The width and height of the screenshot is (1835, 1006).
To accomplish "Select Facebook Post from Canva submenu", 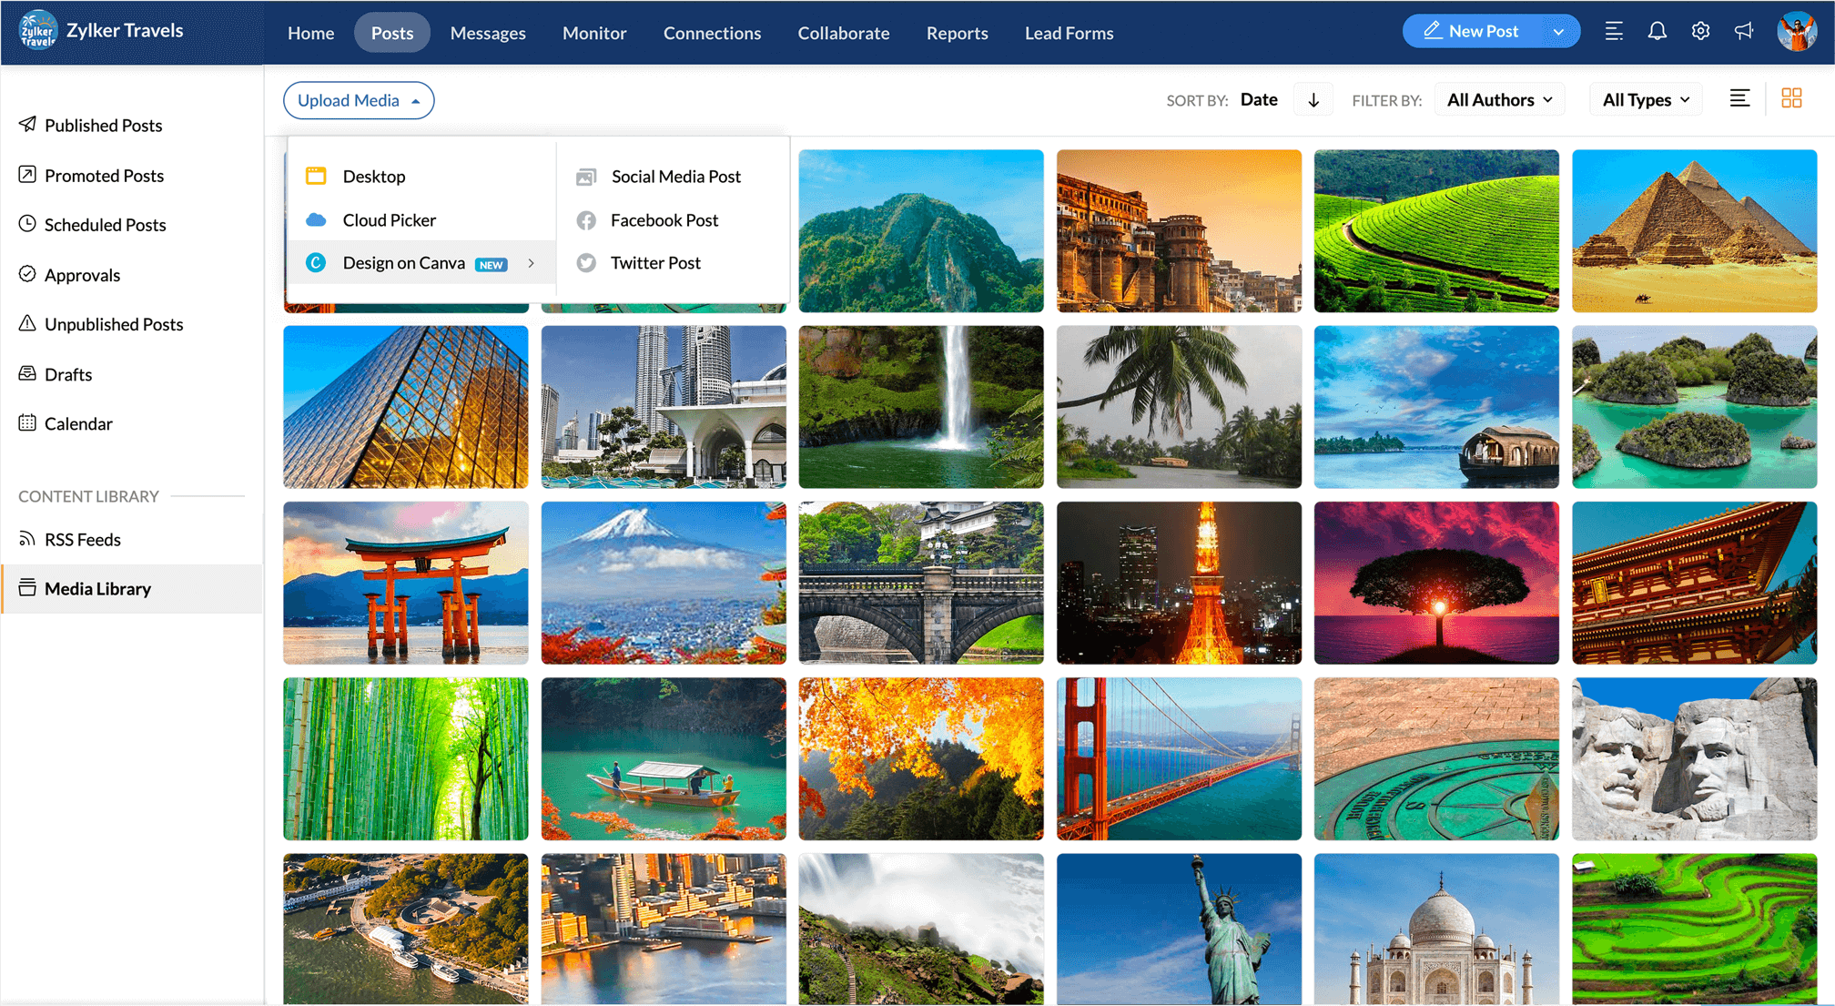I will [664, 219].
